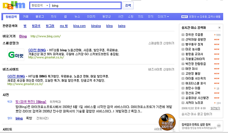Switch to the 카페 tab
The image size is (228, 133).
(26, 16)
